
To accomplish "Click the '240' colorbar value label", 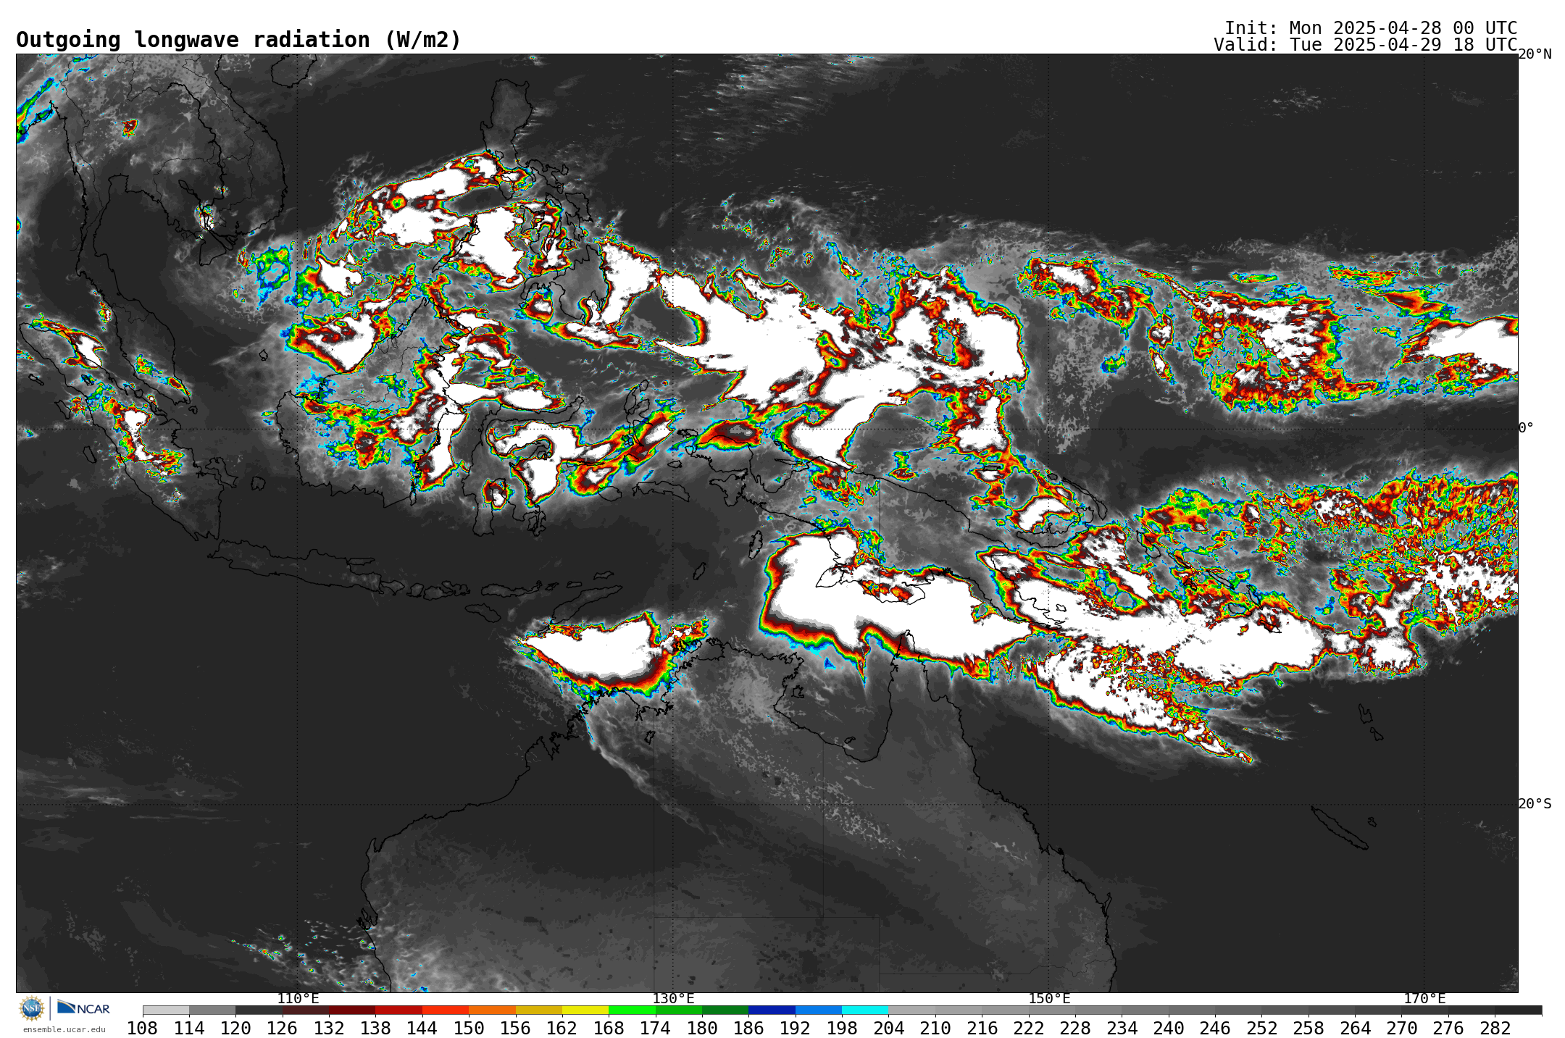I will 1168,1028.
